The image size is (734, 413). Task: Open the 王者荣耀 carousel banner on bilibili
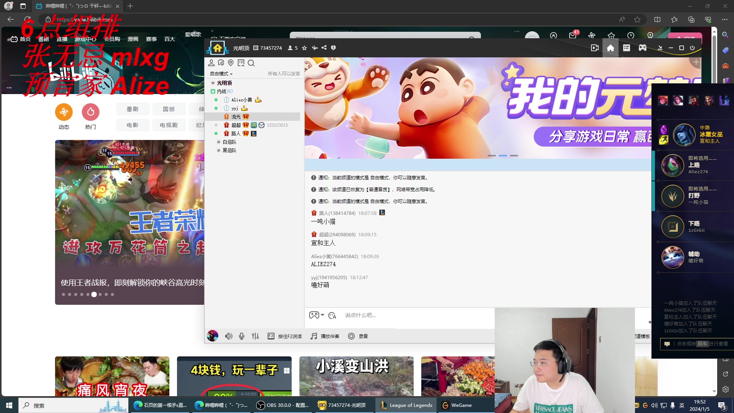130,222
